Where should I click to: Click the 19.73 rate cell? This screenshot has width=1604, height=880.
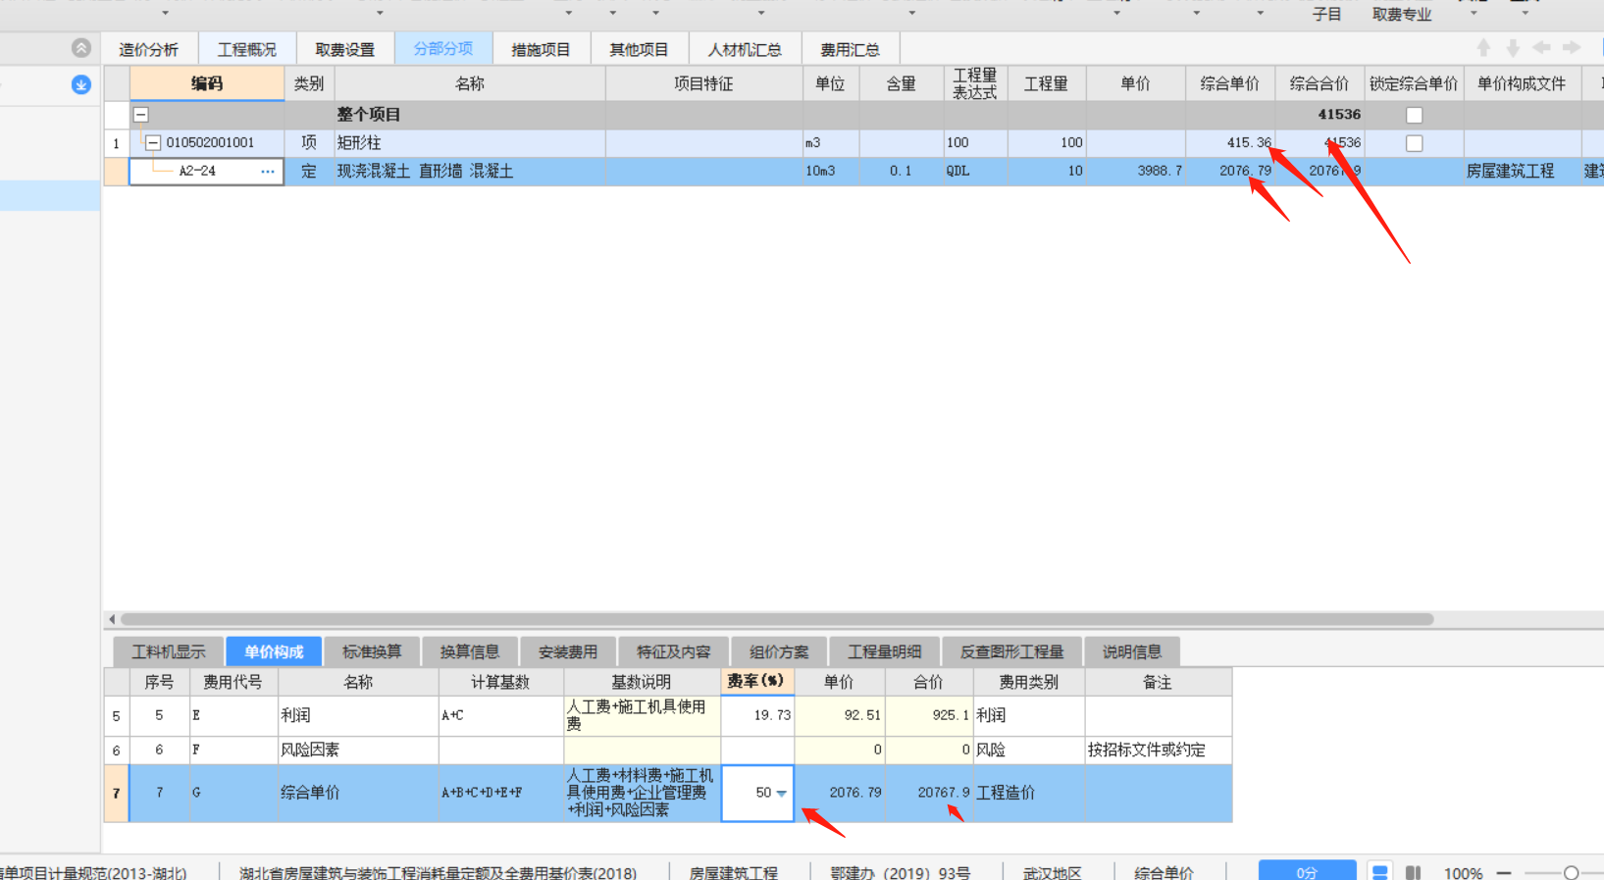(756, 715)
